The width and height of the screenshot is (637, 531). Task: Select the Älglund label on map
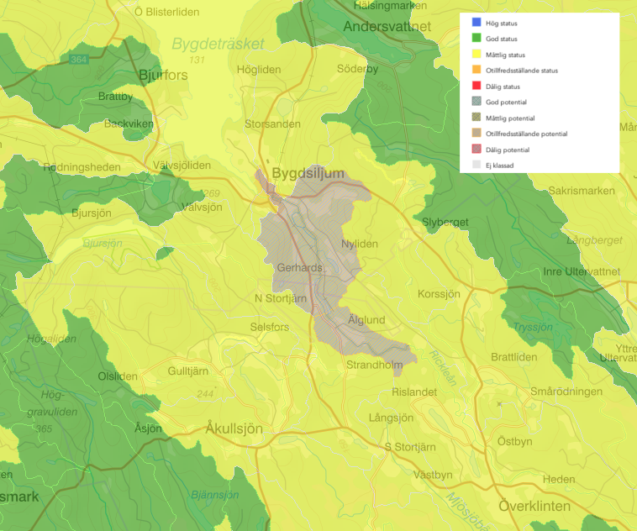[x=366, y=320]
